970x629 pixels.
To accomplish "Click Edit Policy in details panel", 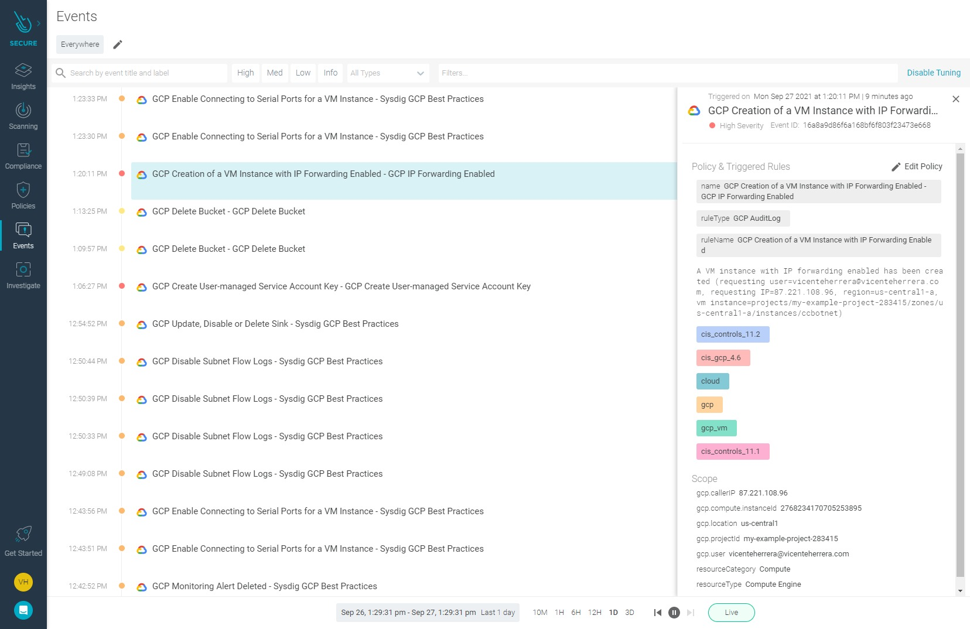I will click(x=917, y=167).
